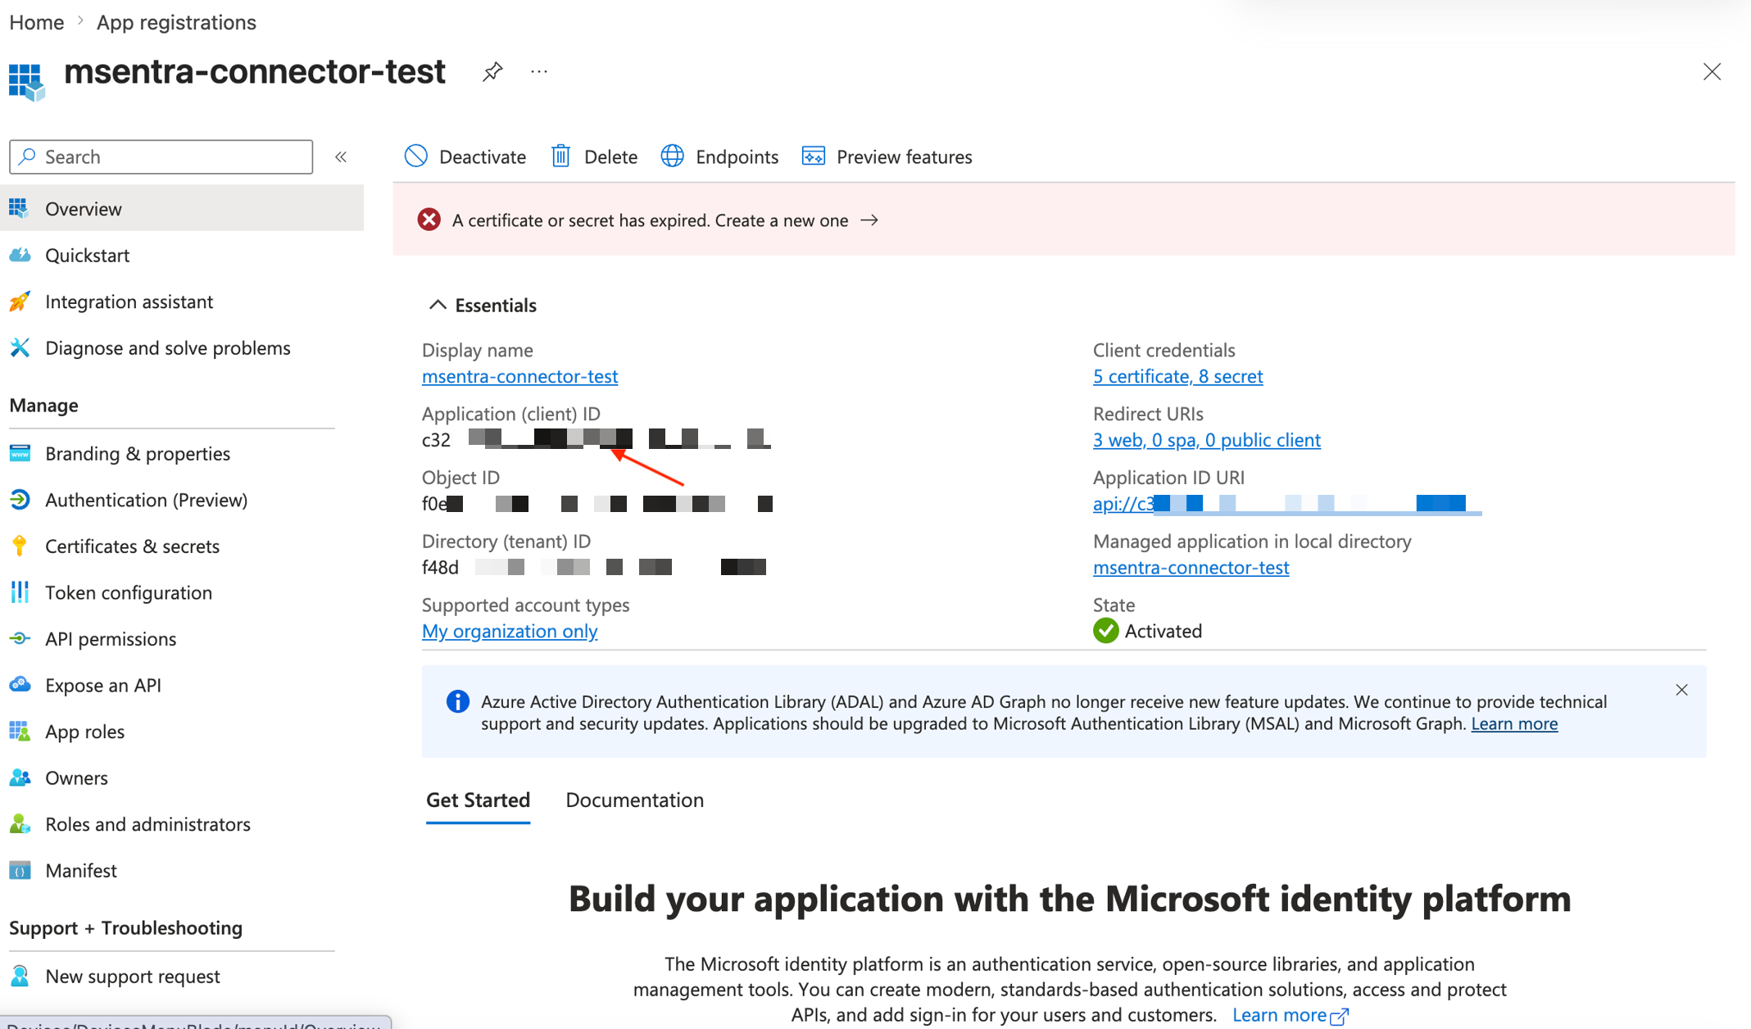This screenshot has height=1029, width=1751.
Task: Click the info icon in ADAL notice
Action: [457, 701]
